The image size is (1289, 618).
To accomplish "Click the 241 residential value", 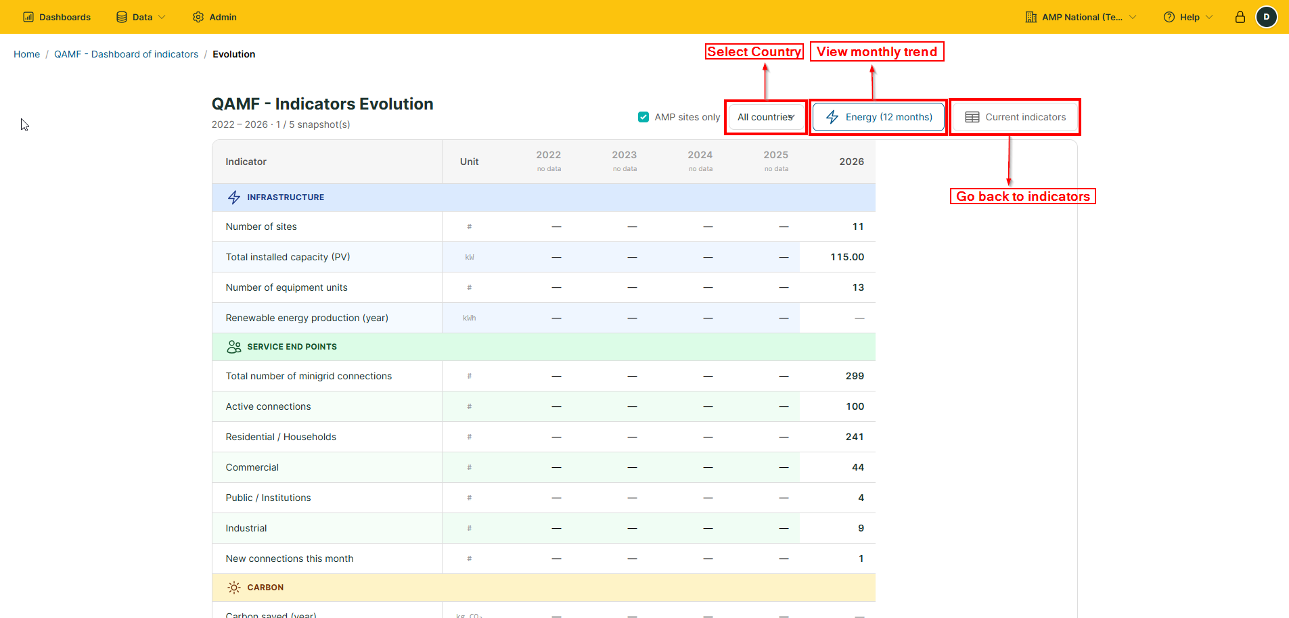I will click(x=855, y=437).
